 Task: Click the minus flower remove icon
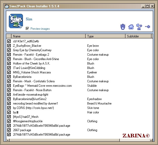148,27
